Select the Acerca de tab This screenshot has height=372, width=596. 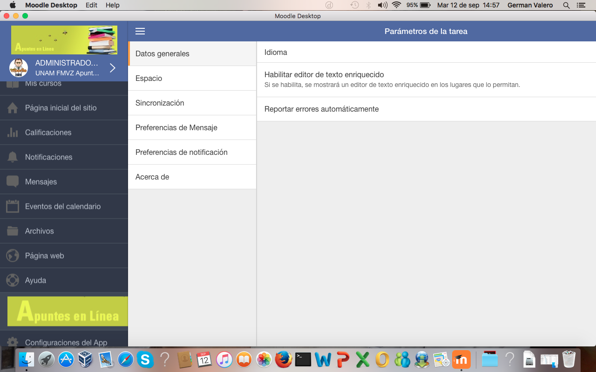click(192, 177)
